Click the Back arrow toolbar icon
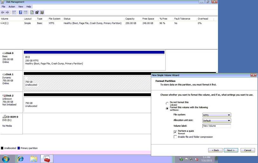Viewport: 258px width, 163px height. click(3, 12)
